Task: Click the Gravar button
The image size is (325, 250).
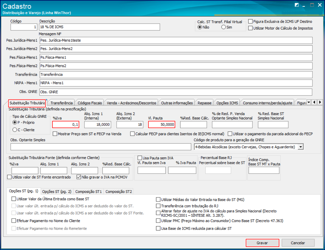Action: point(262,243)
